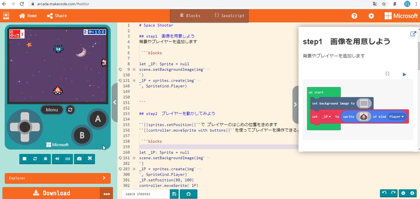Open the Share dialog
420x199 pixels.
click(x=57, y=16)
